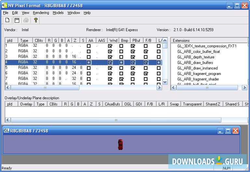Screen dimensions: 250x172
Task: Click the Transparent column header
Action: [192, 104]
